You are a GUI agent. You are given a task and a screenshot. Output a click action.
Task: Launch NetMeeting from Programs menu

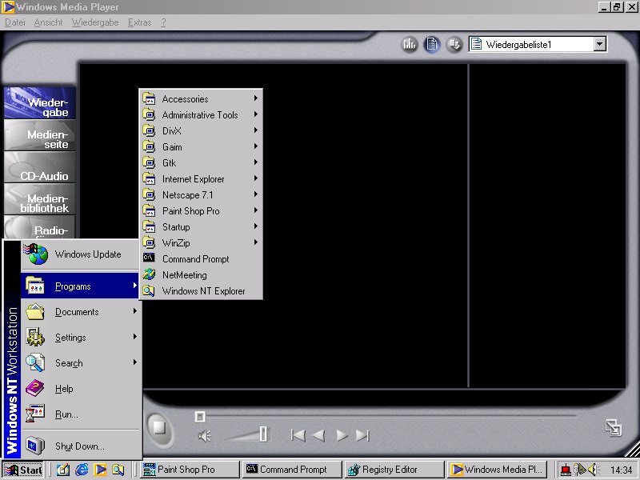tap(184, 275)
